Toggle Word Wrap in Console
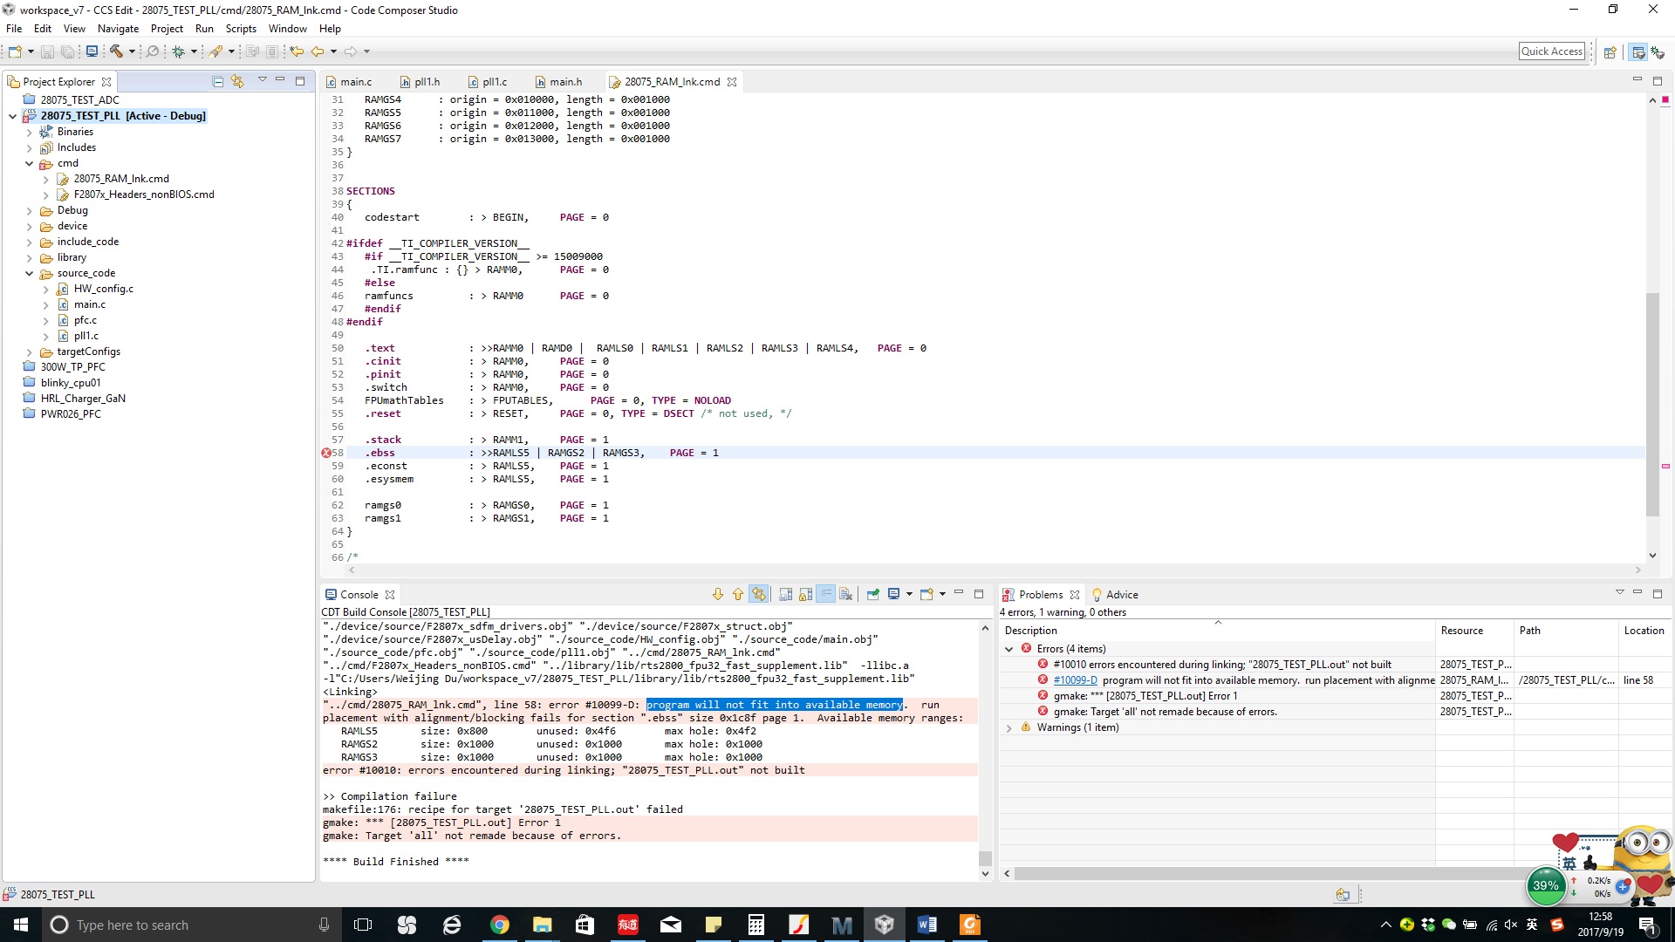 coord(825,595)
